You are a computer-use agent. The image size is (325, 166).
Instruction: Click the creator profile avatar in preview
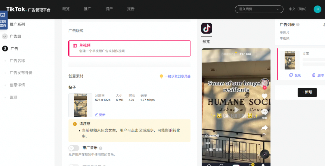(265, 83)
